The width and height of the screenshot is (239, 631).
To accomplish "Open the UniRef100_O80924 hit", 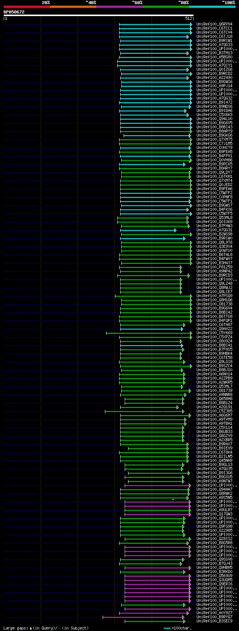I will click(214, 341).
